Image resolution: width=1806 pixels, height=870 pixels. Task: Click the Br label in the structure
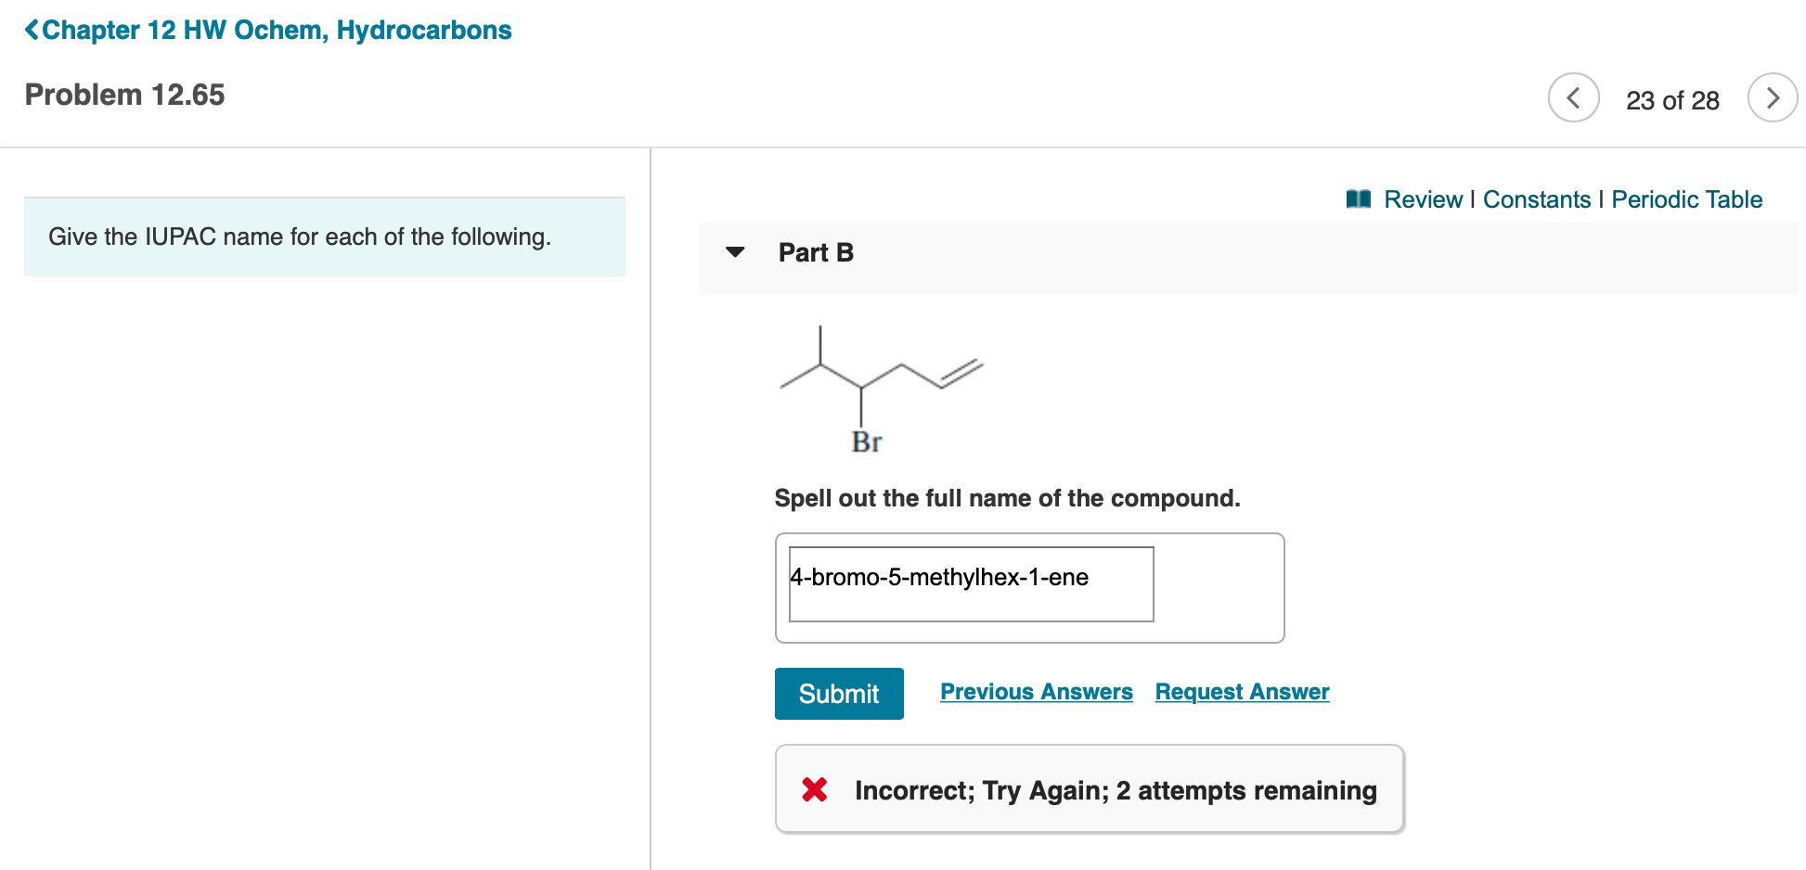pyautogui.click(x=866, y=442)
